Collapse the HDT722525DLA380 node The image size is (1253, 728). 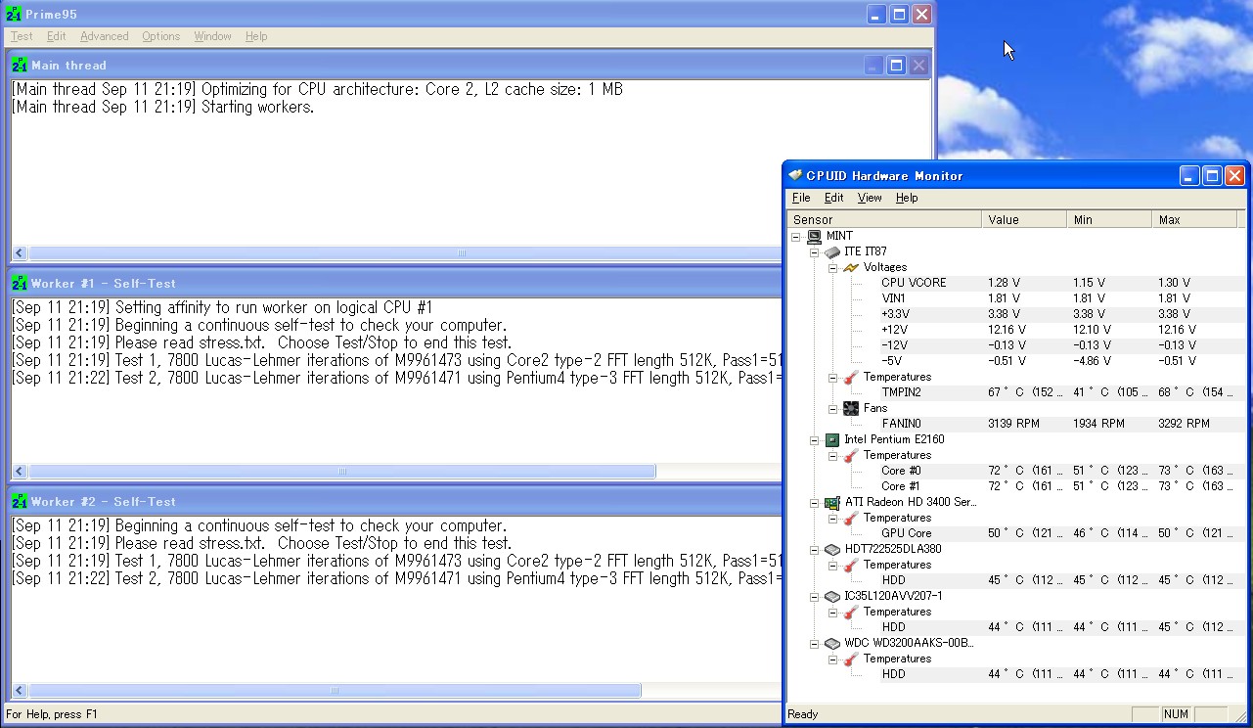[814, 549]
